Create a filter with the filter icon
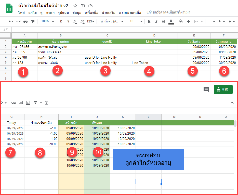Viewport: 238px width, 195px height. pos(35,102)
